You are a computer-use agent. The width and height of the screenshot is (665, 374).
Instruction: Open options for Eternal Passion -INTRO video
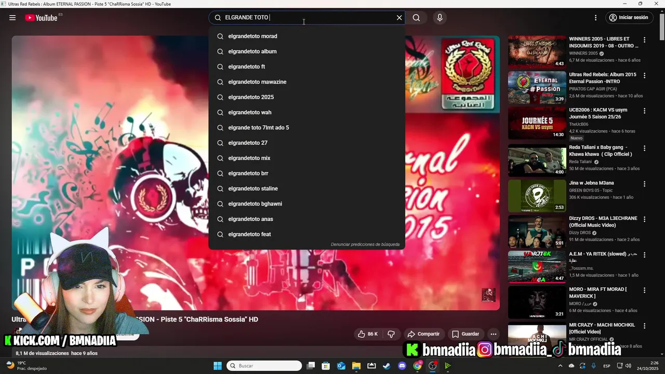point(645,76)
